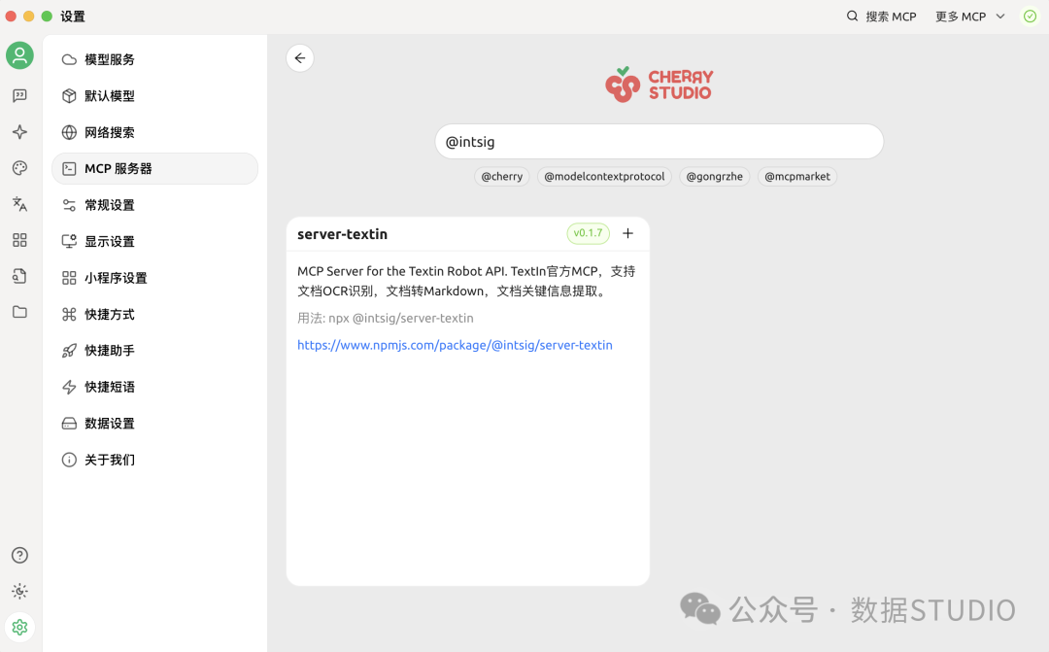
Task: Open the sparkle agents sidebar icon
Action: pyautogui.click(x=20, y=132)
